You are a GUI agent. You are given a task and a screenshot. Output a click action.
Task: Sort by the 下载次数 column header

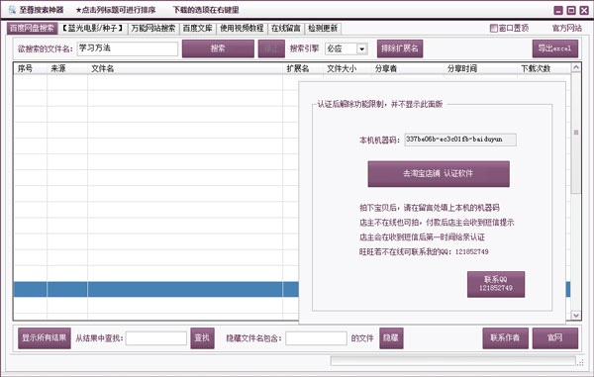(544, 68)
